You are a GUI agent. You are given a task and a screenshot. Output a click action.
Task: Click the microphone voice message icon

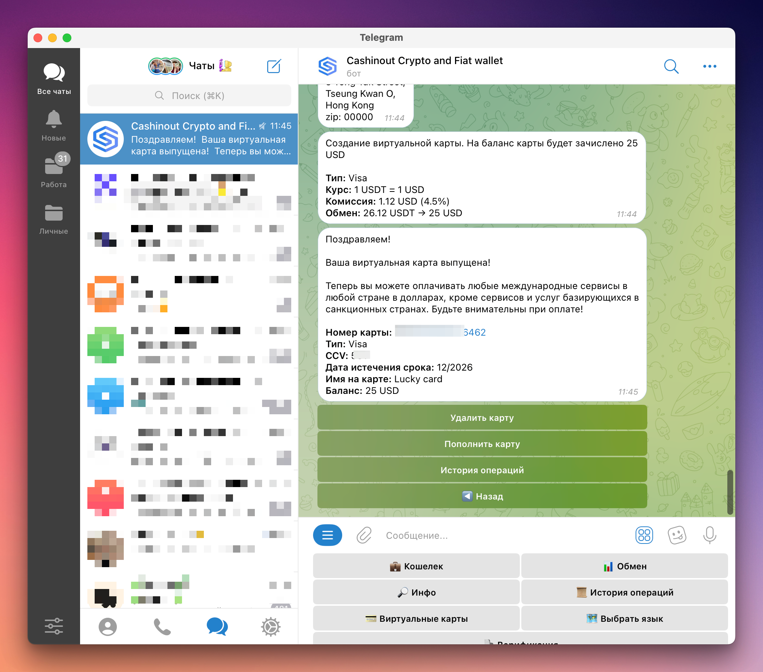(x=709, y=535)
